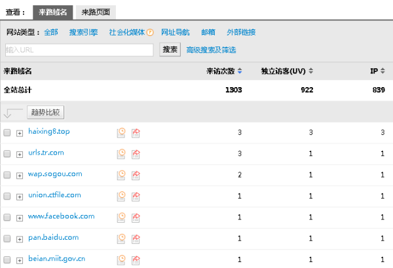Click the clock icon in wap.sogou.com row

[x=121, y=175]
